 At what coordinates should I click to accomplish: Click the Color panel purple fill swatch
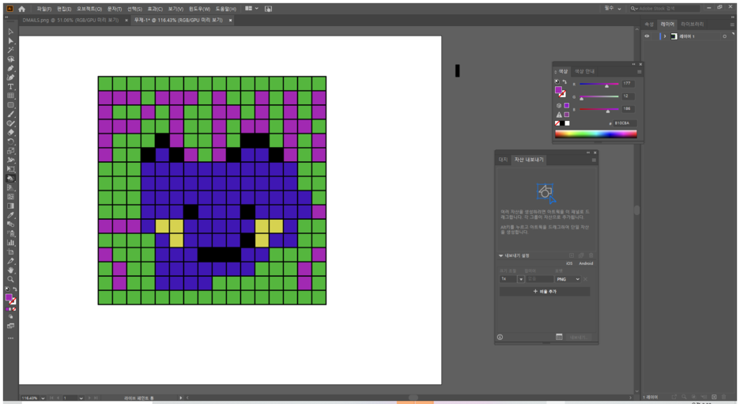[x=558, y=89]
